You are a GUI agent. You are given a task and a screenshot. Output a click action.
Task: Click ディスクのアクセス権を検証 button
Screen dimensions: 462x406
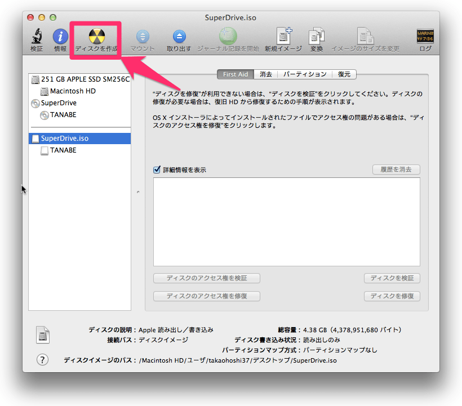pos(207,278)
